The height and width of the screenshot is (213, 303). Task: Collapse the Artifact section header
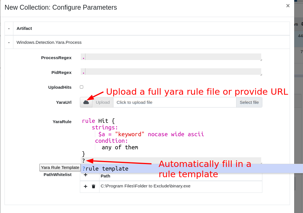click(9, 28)
